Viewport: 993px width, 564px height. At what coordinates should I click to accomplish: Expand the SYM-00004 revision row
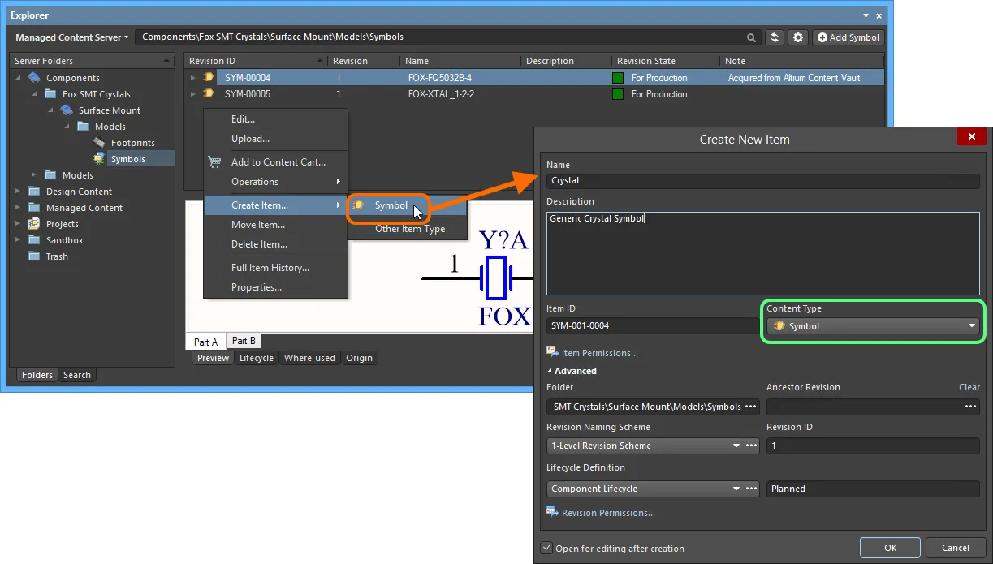(193, 78)
